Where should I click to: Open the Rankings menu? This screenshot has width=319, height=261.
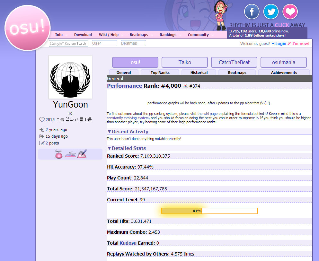168,35
